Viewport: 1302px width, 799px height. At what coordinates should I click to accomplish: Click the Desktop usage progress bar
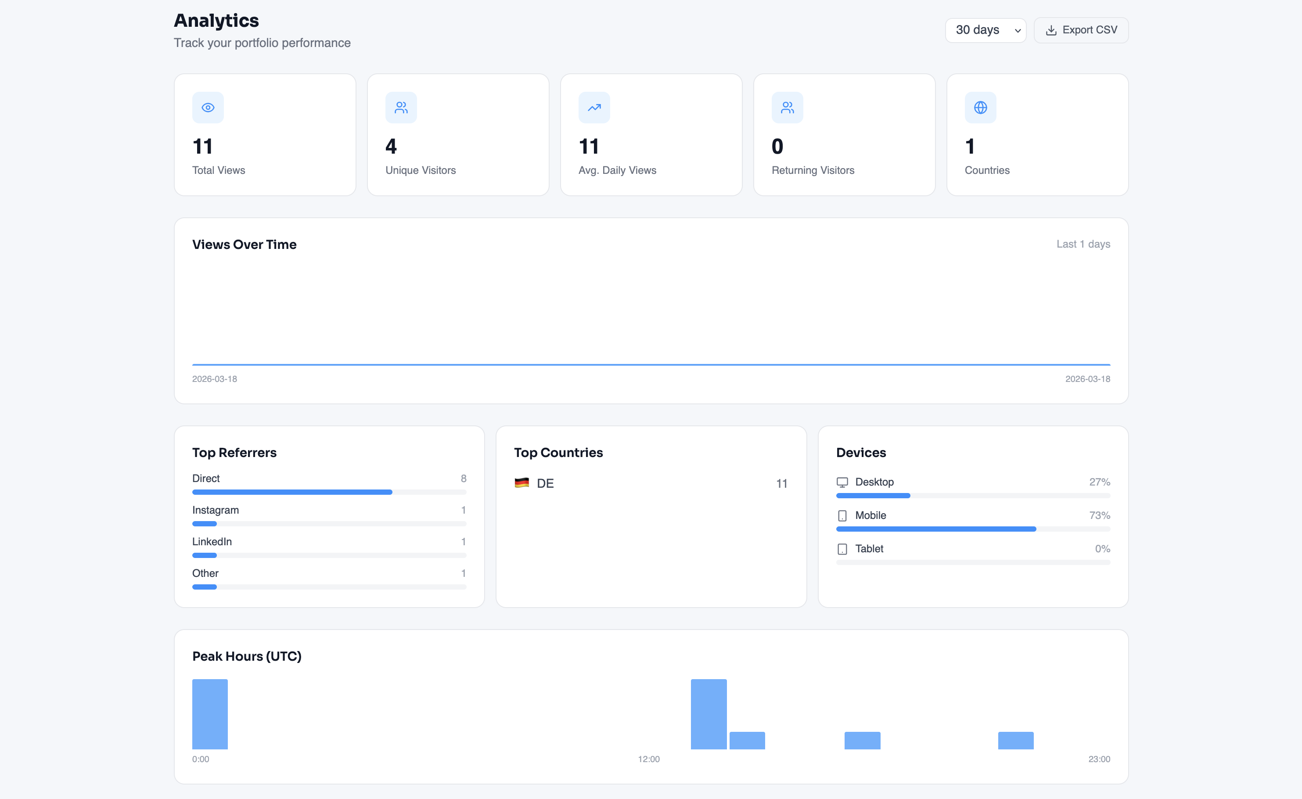[x=973, y=496]
